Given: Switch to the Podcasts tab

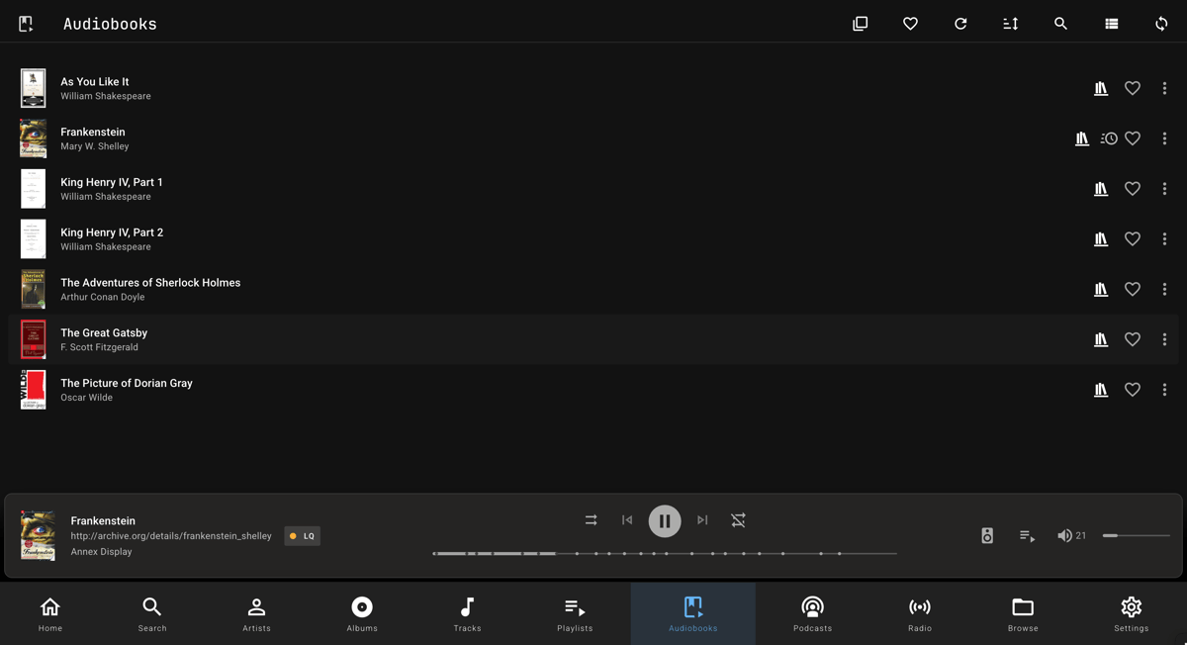Looking at the screenshot, I should pos(812,613).
